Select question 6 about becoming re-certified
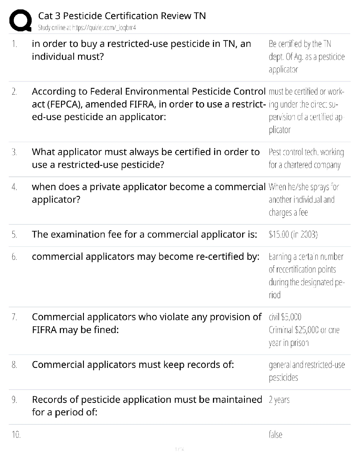 click(145, 257)
